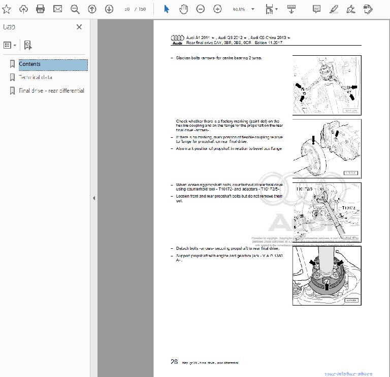This screenshot has width=390, height=377.
Task: Print the document using printer icon
Action: [41, 9]
